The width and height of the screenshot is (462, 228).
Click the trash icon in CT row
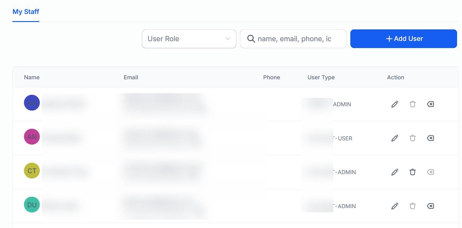pyautogui.click(x=413, y=172)
